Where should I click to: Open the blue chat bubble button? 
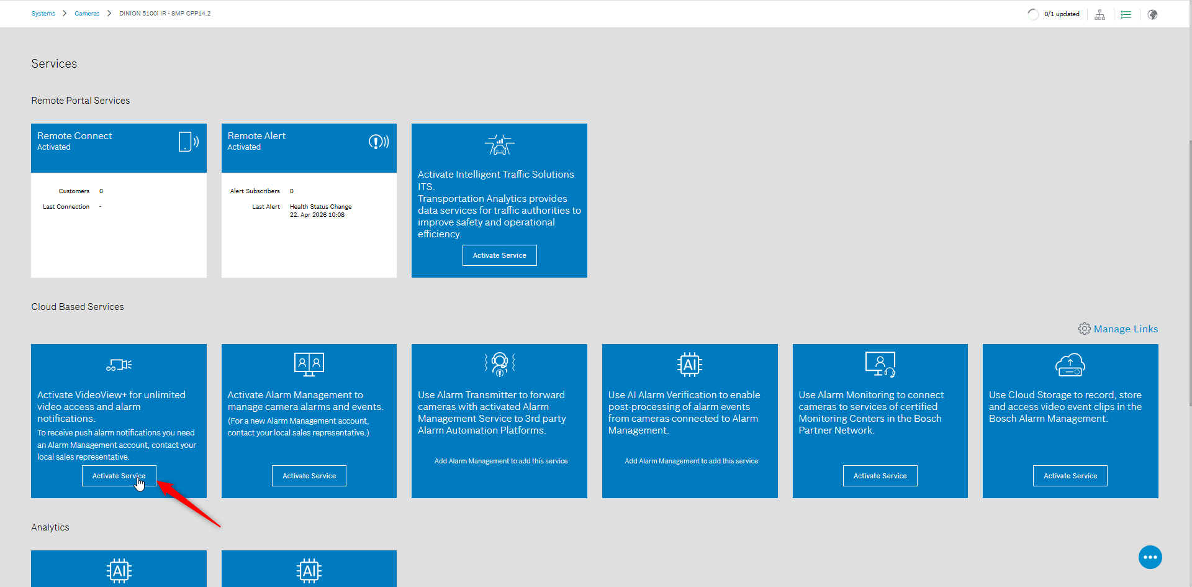tap(1150, 557)
